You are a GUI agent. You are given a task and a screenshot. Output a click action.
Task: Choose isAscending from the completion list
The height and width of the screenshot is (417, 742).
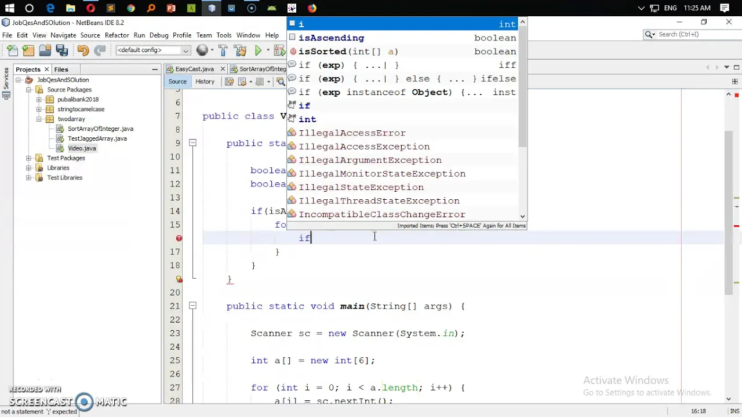click(402, 38)
